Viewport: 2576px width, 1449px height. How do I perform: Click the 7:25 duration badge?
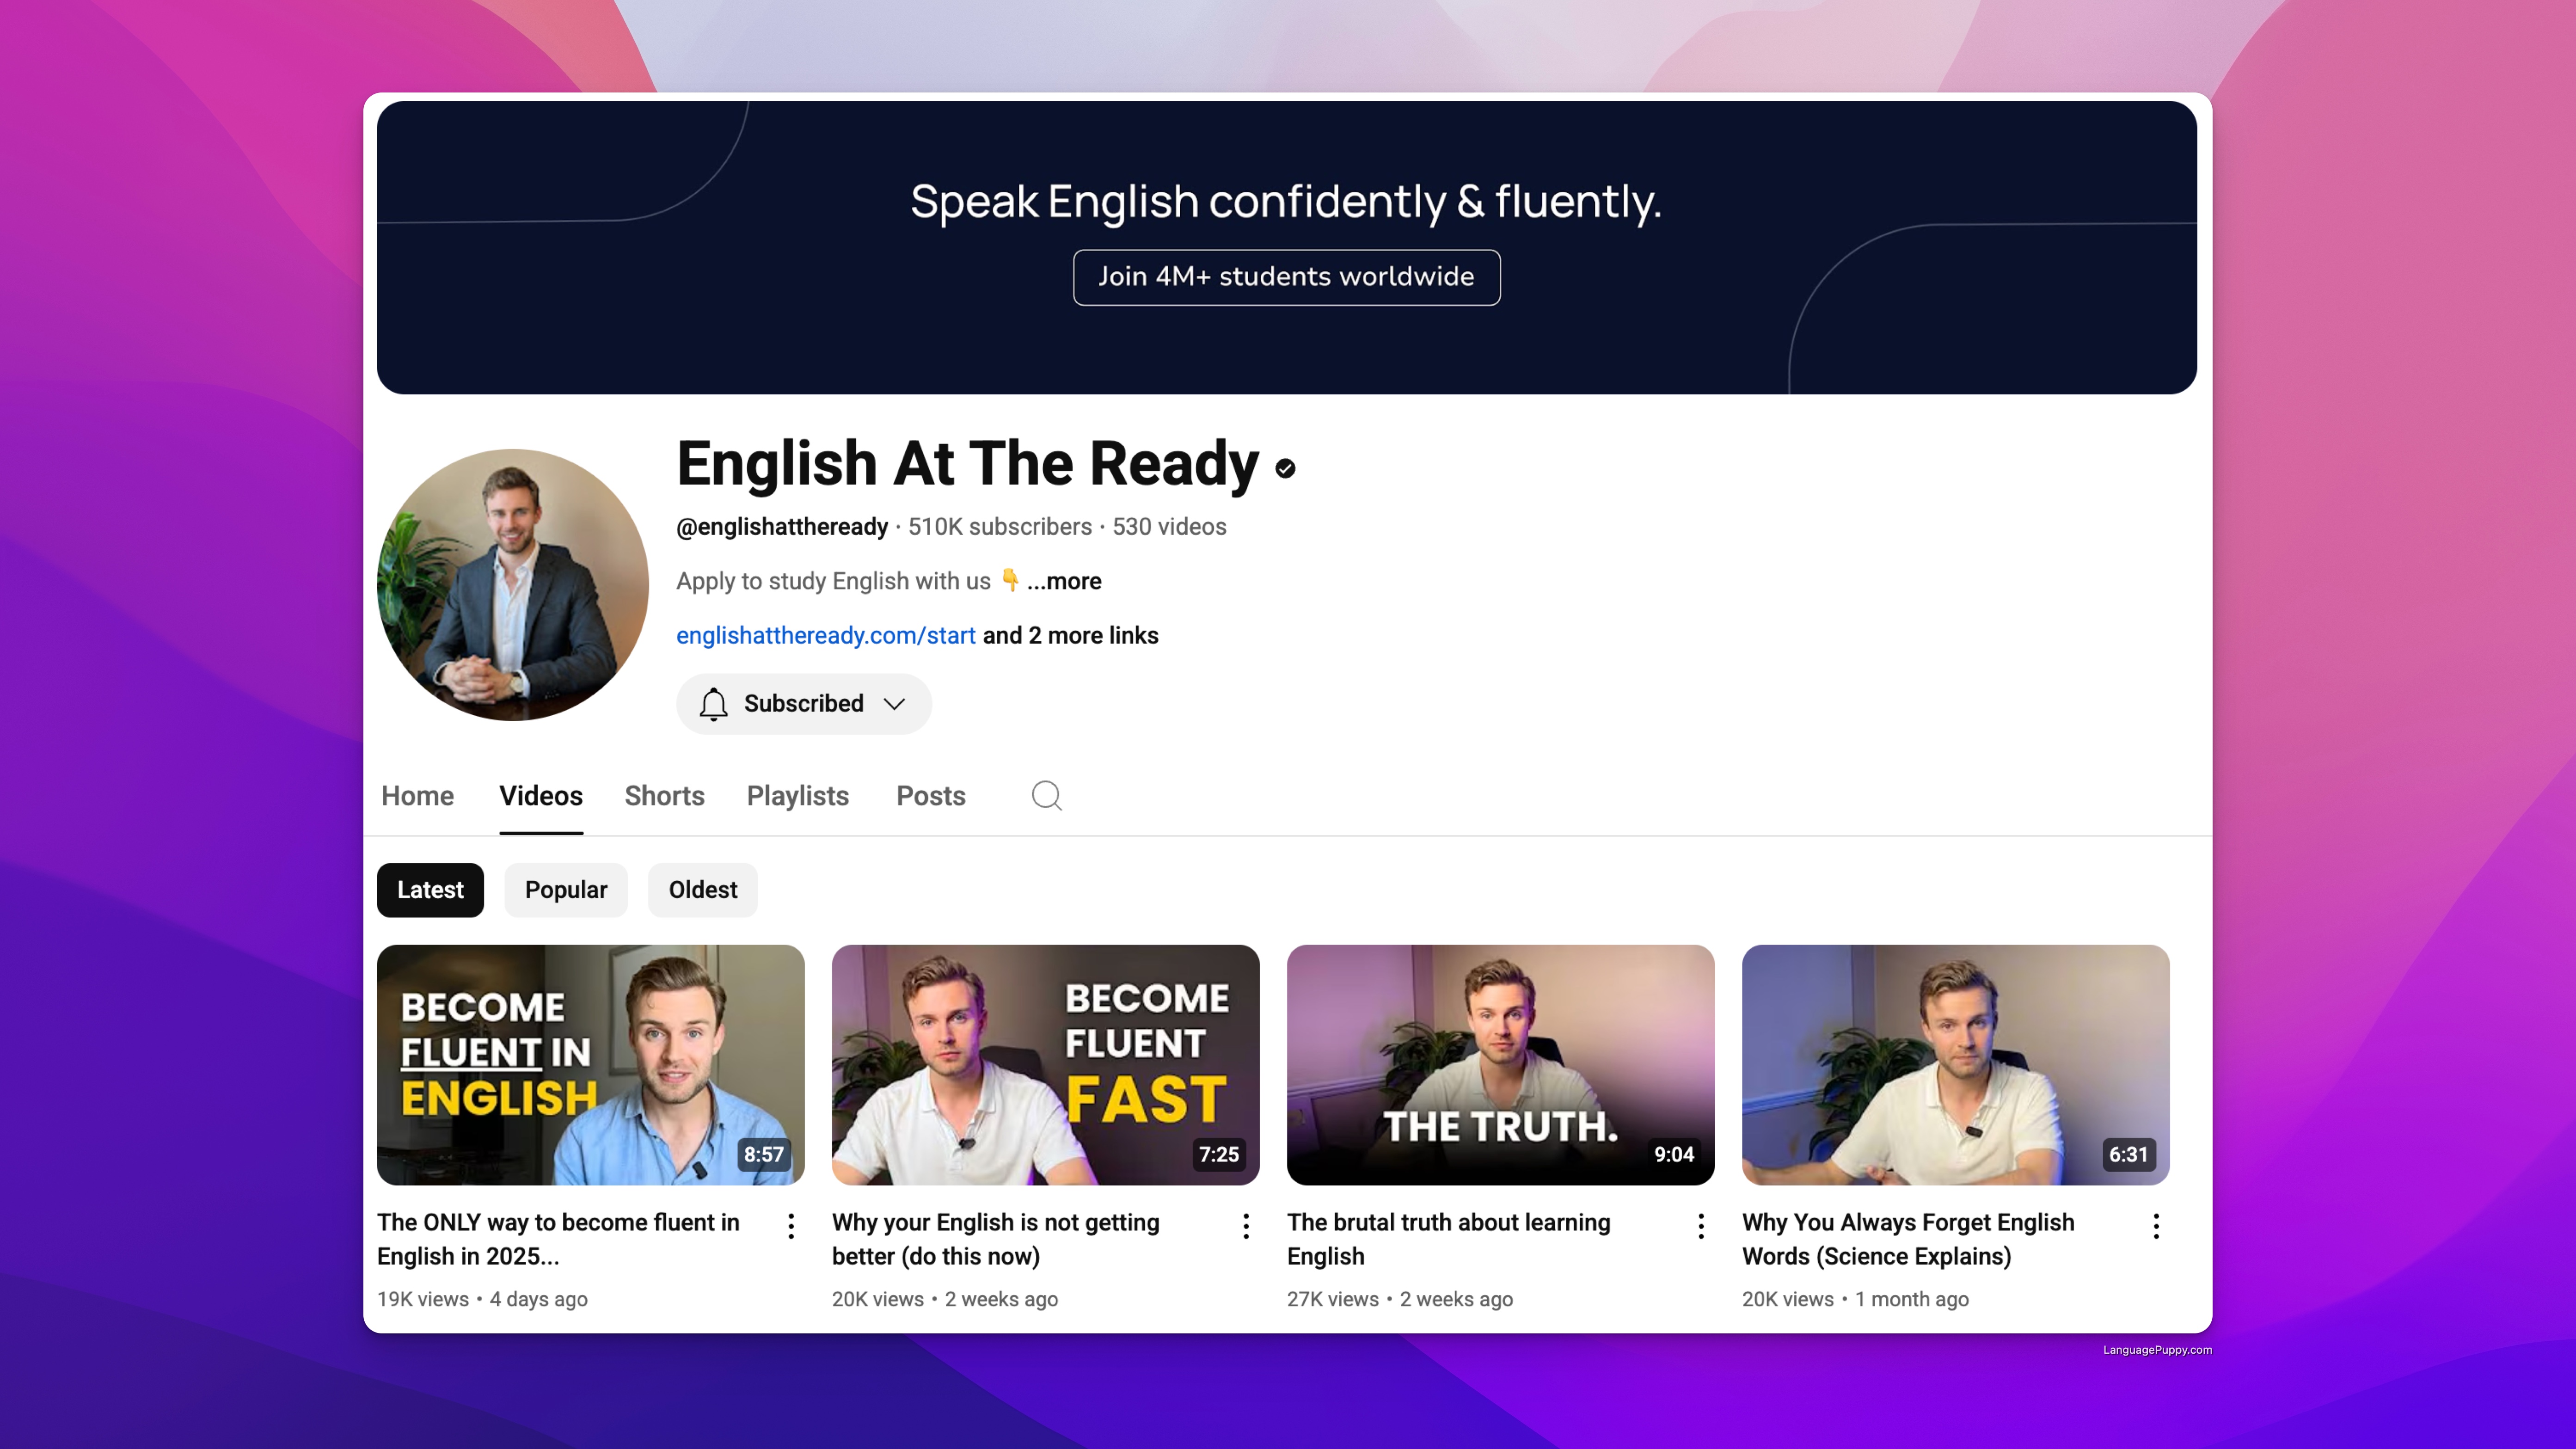(1219, 1154)
